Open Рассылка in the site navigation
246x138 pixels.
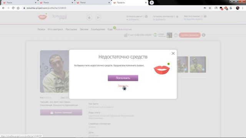click(x=71, y=29)
